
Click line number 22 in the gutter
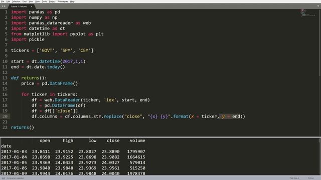tap(5, 127)
